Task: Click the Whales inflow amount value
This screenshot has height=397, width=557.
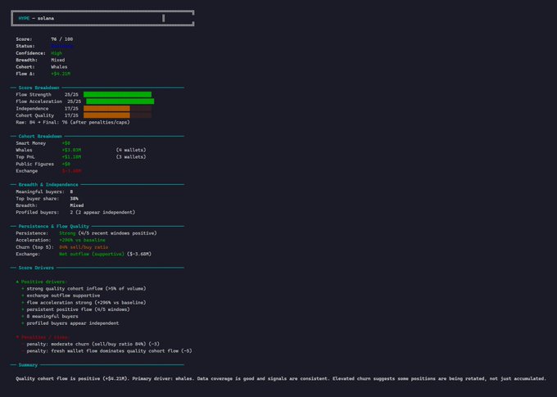Action: (x=71, y=150)
